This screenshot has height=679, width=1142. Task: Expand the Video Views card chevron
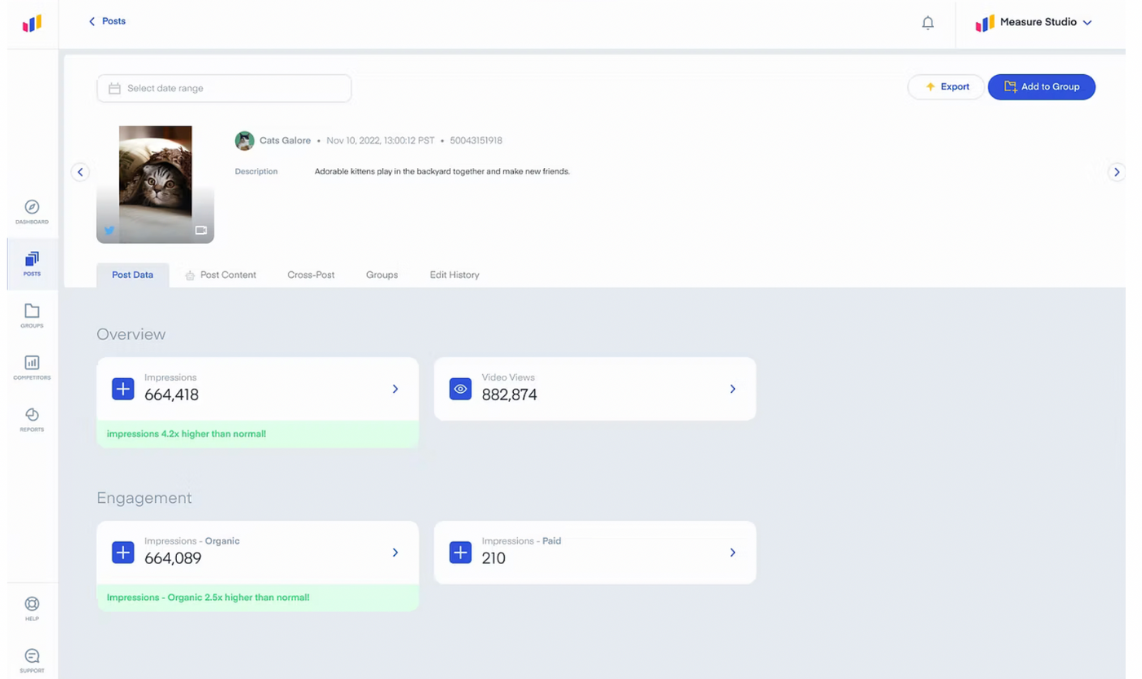tap(733, 389)
